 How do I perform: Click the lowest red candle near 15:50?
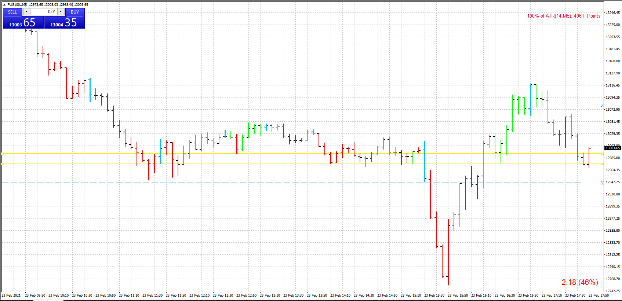pos(448,252)
